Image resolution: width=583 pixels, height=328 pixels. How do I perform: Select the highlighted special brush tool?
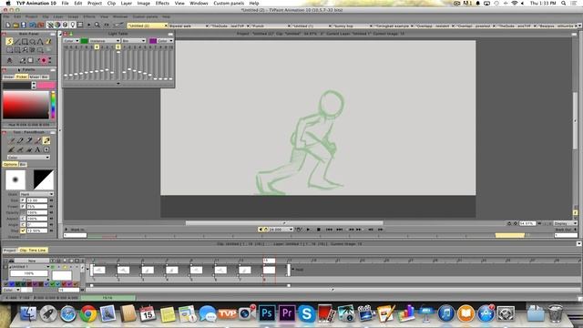pos(46,140)
